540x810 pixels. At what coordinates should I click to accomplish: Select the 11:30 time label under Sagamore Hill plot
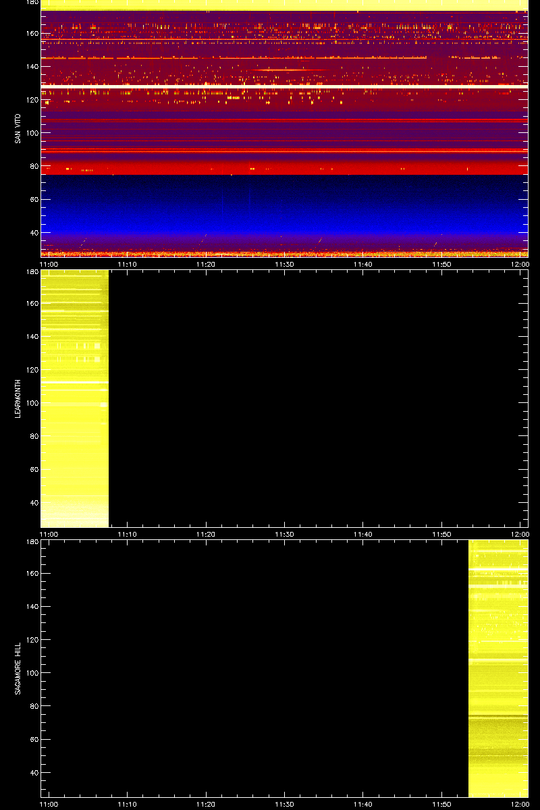click(x=284, y=804)
